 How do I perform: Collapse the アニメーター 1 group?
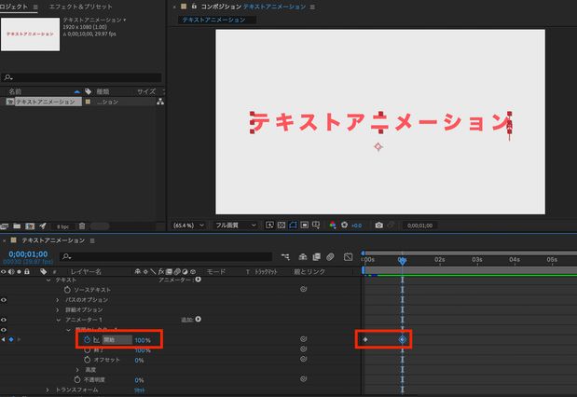tap(58, 320)
